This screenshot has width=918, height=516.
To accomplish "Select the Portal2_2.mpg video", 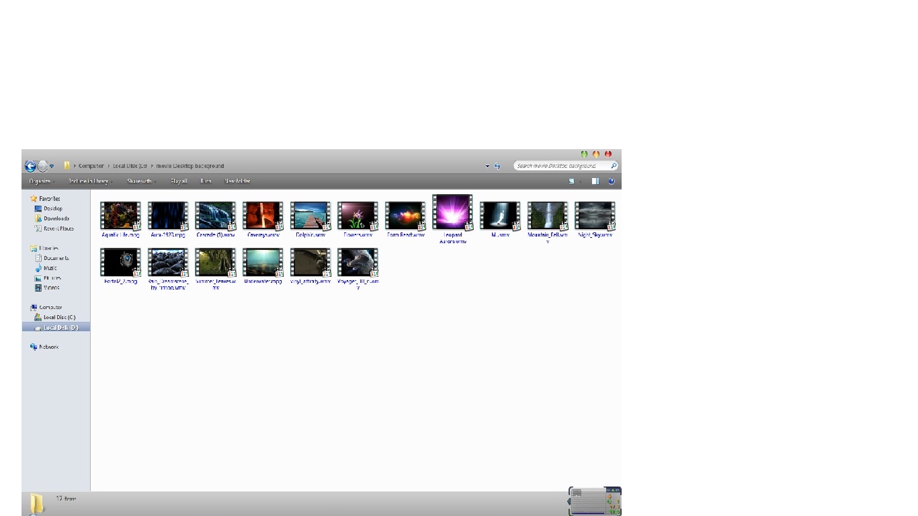I will tap(120, 266).
